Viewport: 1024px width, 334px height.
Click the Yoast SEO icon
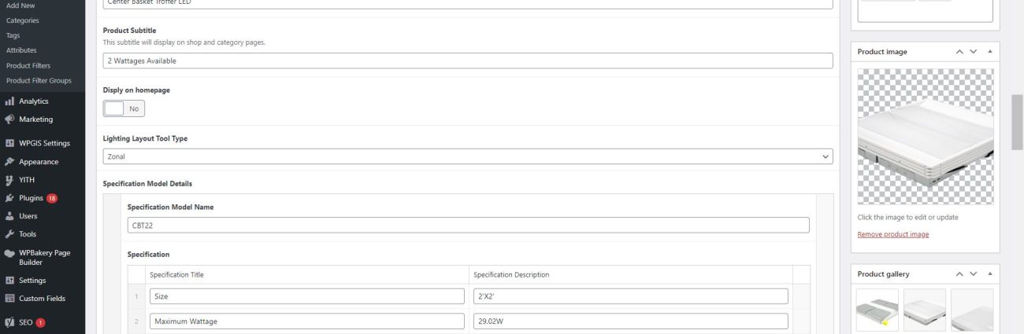pyautogui.click(x=9, y=322)
